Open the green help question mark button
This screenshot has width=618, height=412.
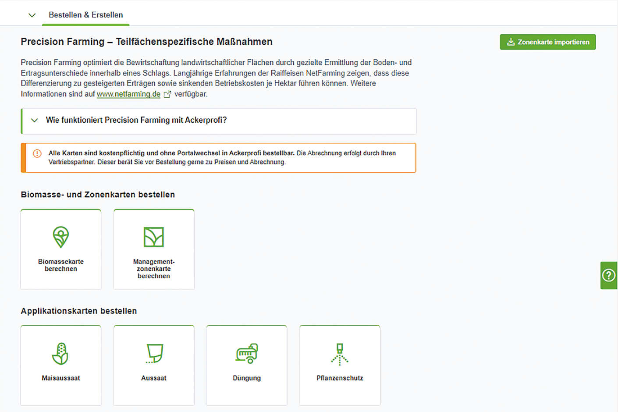(609, 275)
